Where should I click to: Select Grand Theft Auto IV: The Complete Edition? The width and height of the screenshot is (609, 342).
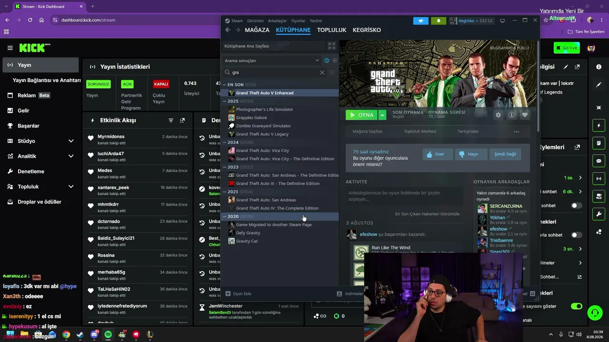point(277,208)
